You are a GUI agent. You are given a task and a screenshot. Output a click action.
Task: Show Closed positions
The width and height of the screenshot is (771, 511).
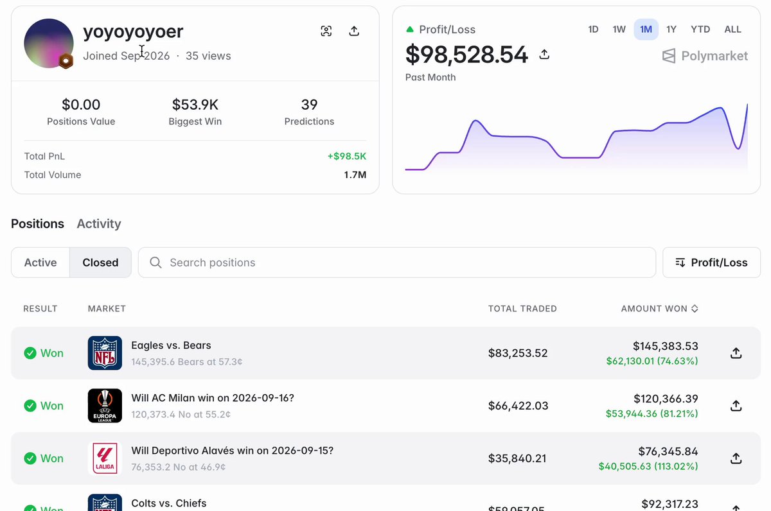click(100, 263)
